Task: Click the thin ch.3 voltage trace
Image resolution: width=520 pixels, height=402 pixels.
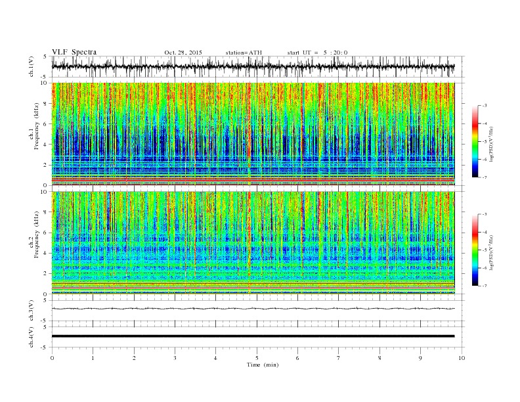Action: pos(253,309)
